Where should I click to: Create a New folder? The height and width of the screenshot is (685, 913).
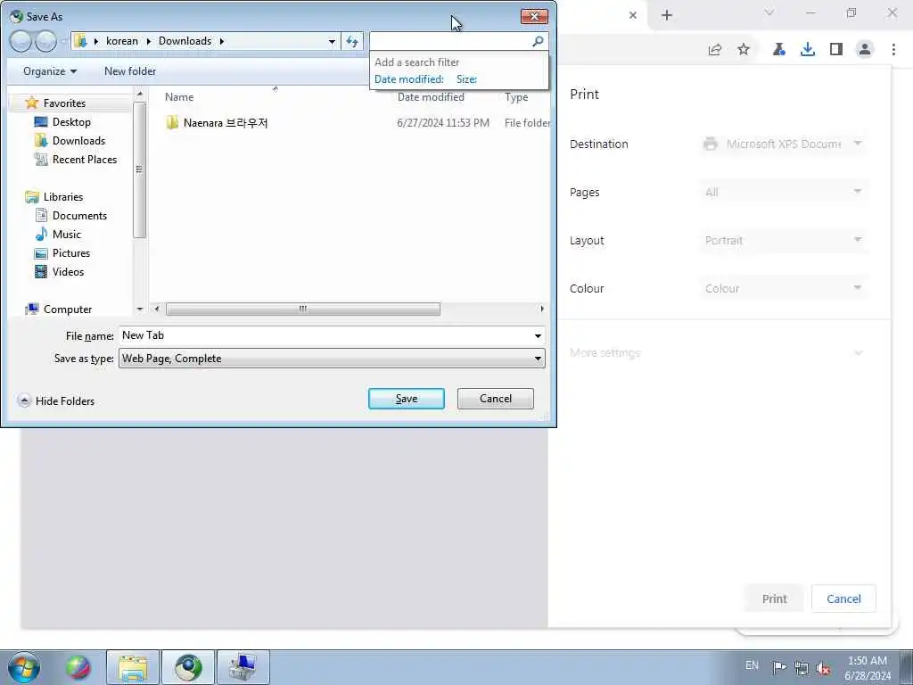click(x=130, y=71)
